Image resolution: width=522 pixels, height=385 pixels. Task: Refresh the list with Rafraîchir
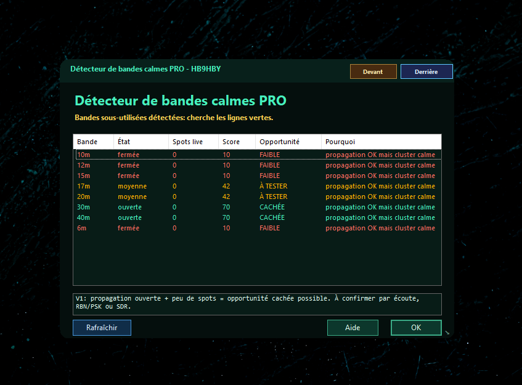(x=102, y=328)
